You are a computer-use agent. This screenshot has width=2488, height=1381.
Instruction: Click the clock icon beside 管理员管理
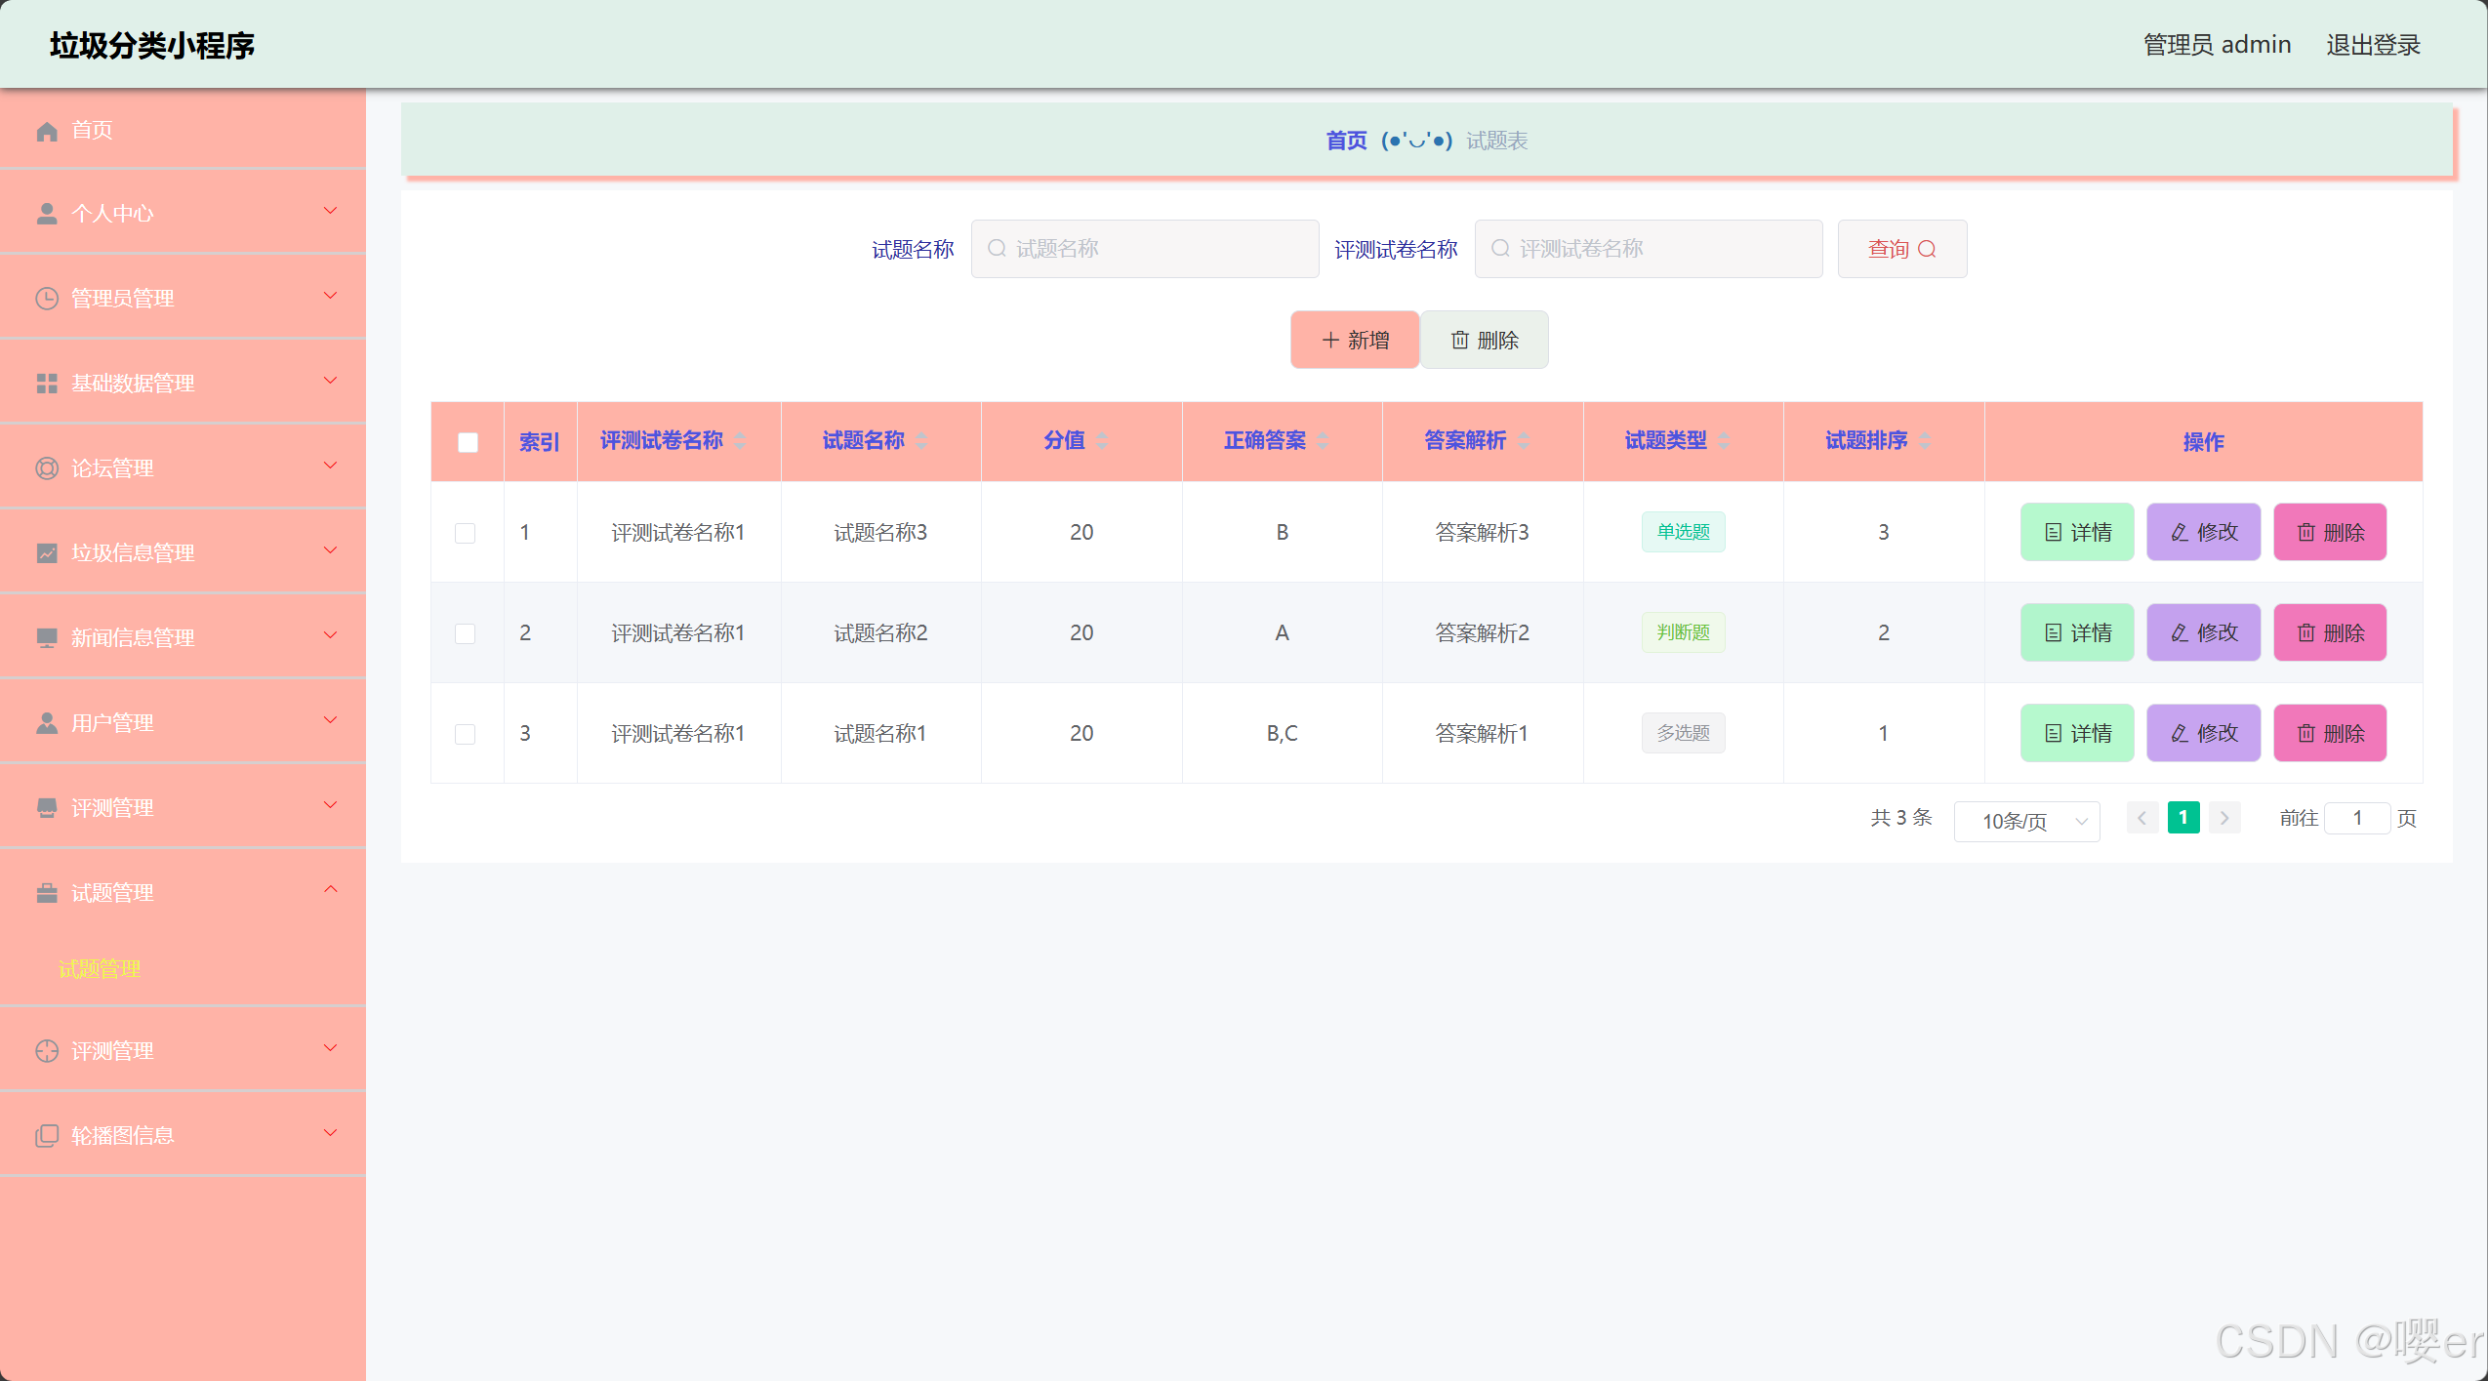[46, 298]
